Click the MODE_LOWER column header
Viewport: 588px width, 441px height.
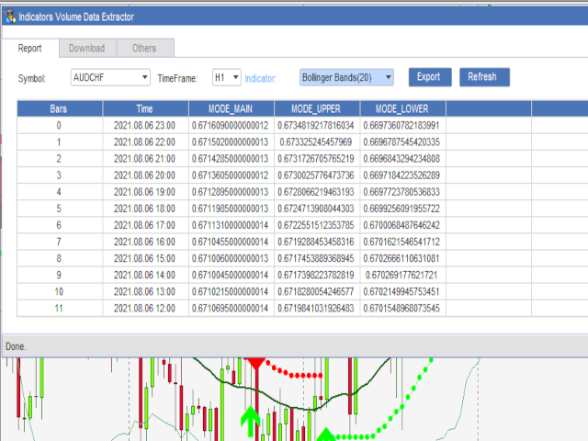(x=402, y=108)
